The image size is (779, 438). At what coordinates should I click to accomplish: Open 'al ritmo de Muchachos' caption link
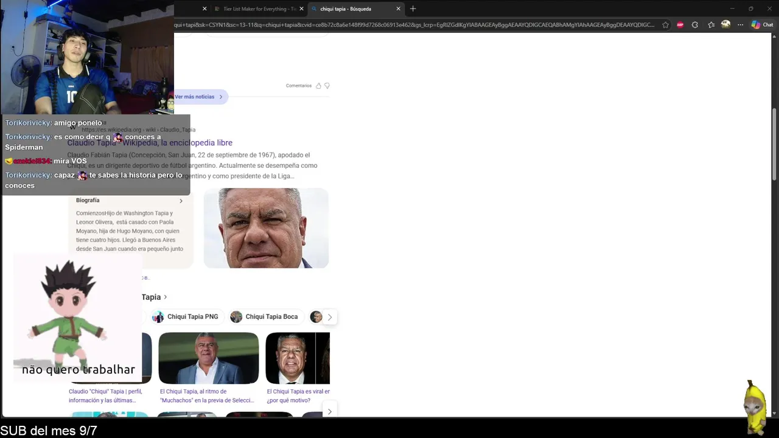207,396
